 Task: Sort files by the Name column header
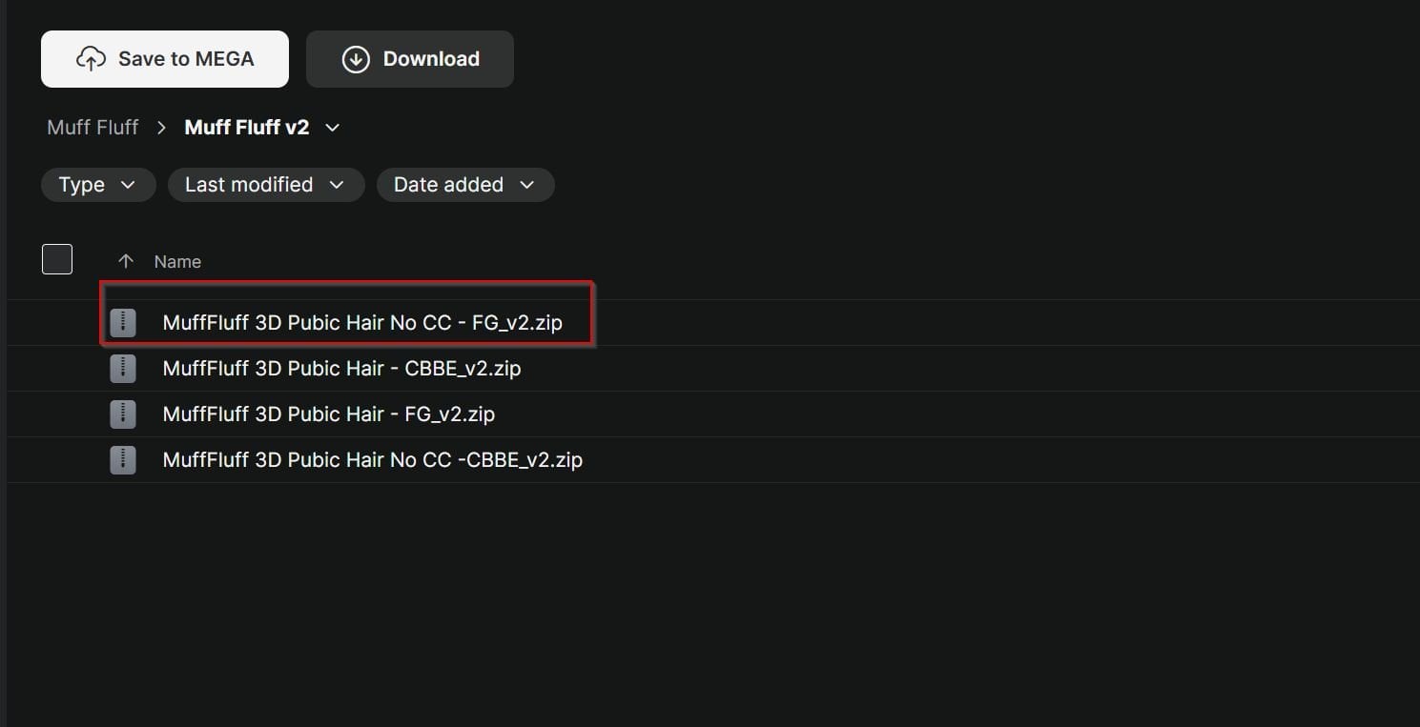coord(177,261)
